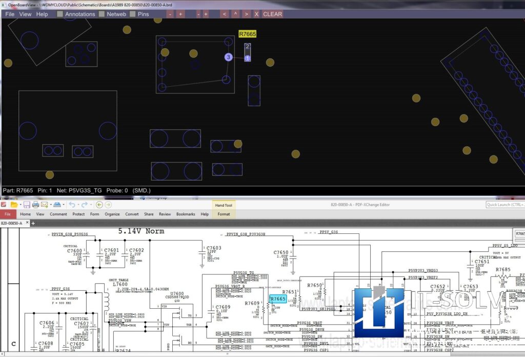Click the green Back navigation arrow
The image size is (525, 357).
coord(99,205)
